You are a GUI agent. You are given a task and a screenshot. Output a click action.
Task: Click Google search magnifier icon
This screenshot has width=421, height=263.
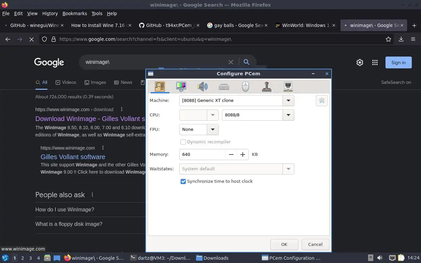pos(246,62)
